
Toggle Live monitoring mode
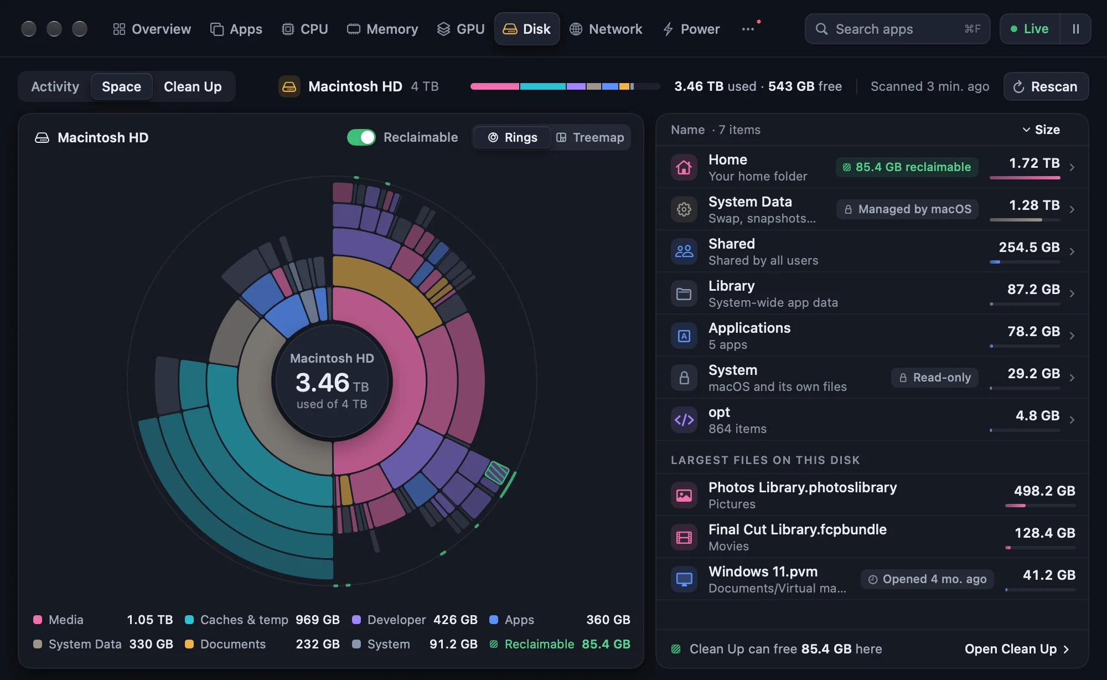click(1030, 29)
